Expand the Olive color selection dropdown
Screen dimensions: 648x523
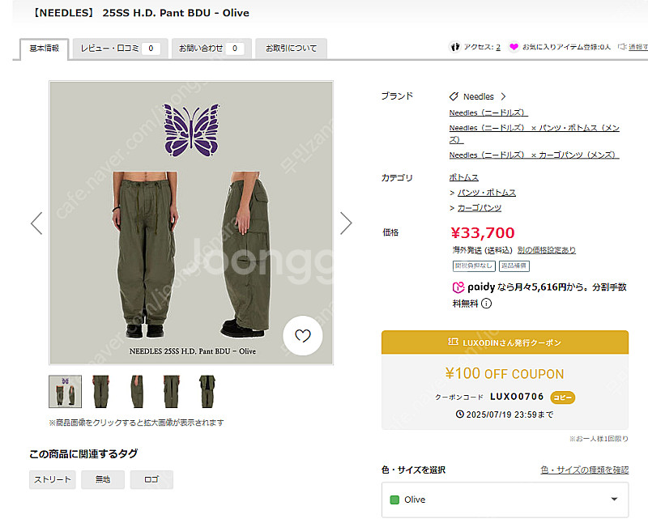point(614,499)
